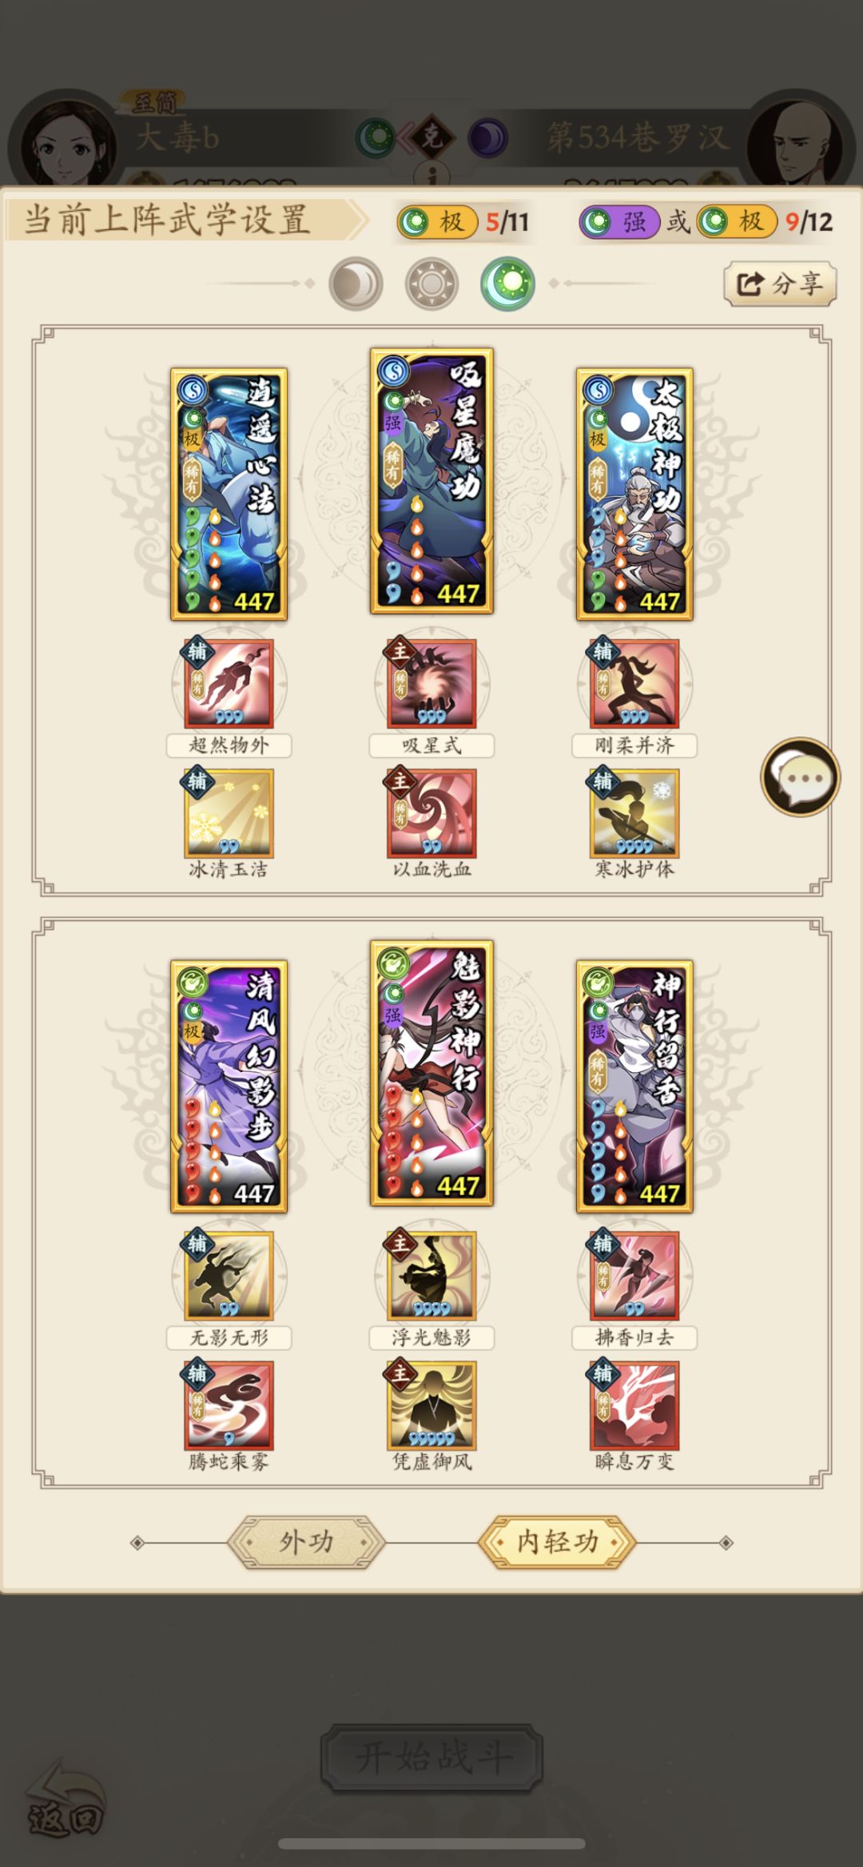Switch to the 外功 tab
This screenshot has width=863, height=1867.
(x=306, y=1542)
